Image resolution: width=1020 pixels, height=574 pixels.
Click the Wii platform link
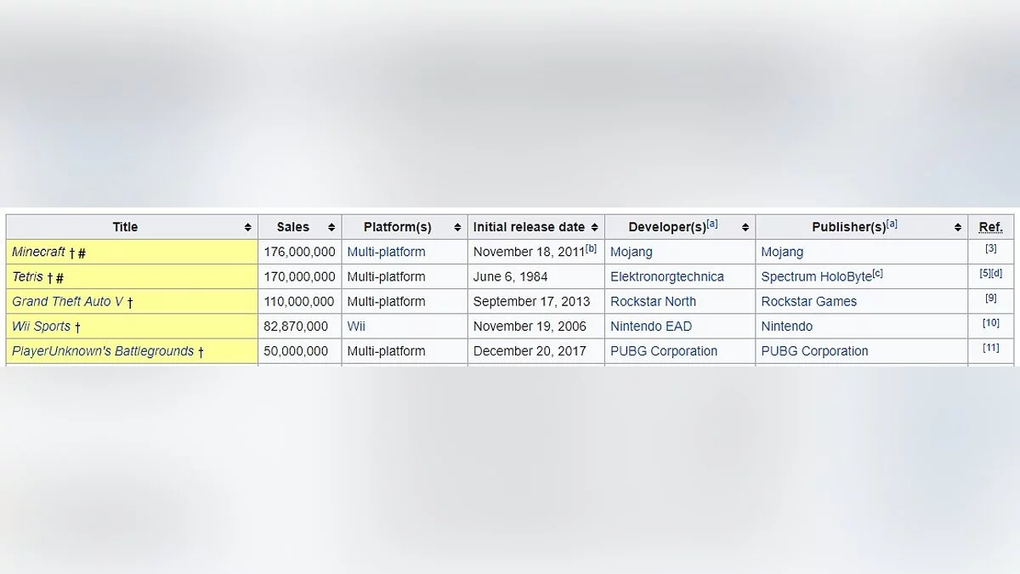coord(356,326)
